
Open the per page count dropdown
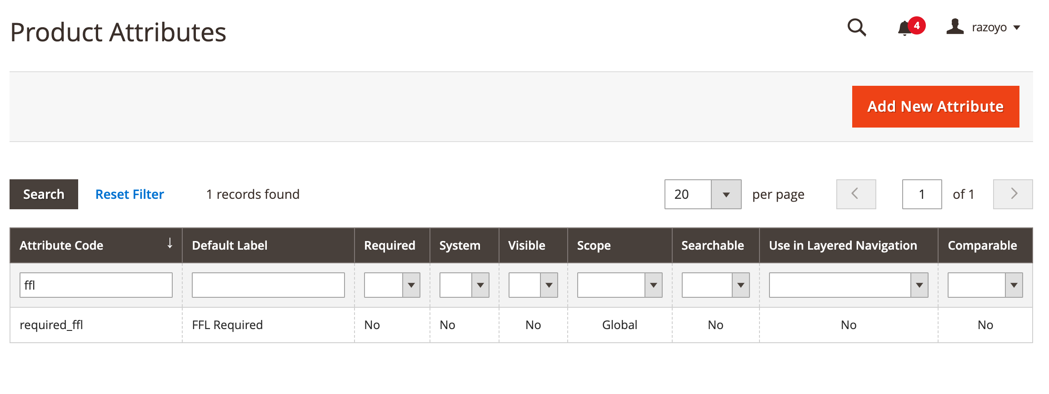pos(726,194)
